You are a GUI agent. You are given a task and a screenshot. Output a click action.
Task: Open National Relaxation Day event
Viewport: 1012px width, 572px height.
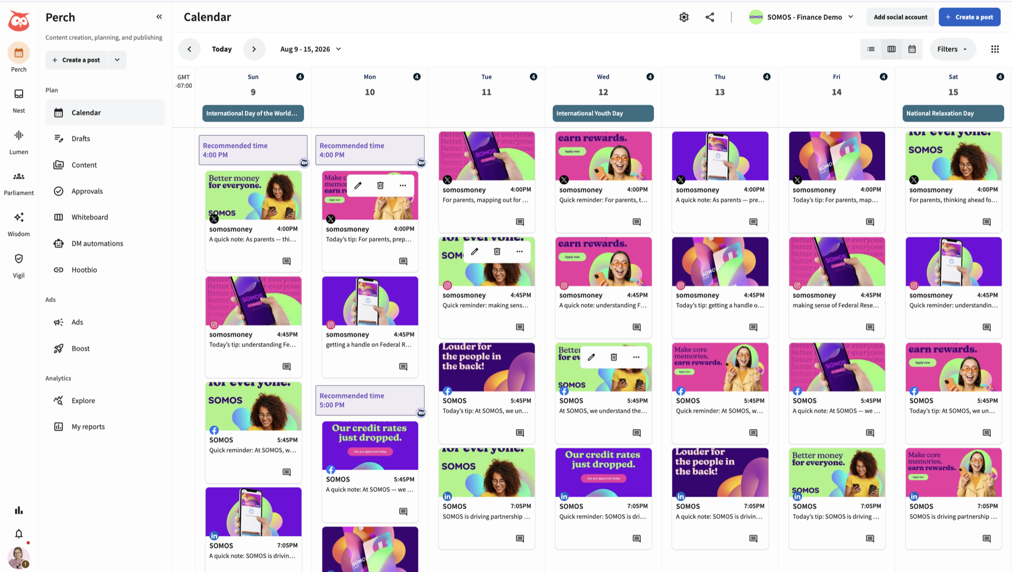point(953,113)
